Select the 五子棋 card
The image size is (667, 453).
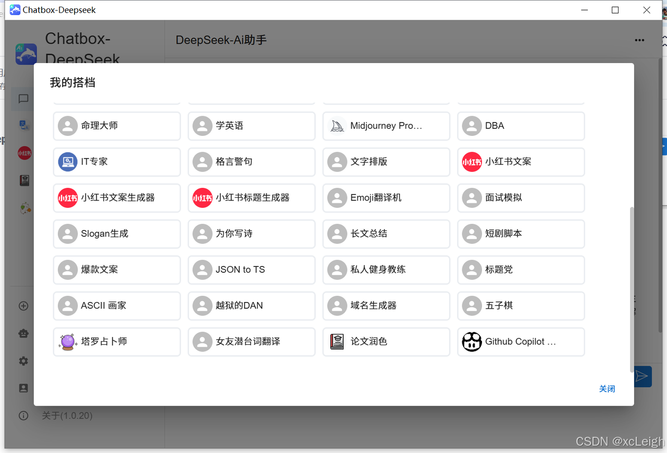[521, 306]
